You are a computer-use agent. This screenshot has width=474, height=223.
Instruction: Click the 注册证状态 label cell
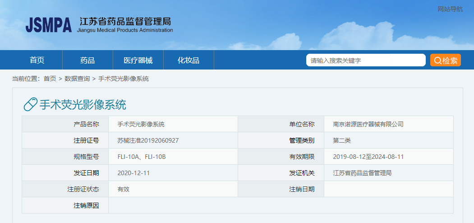point(65,189)
